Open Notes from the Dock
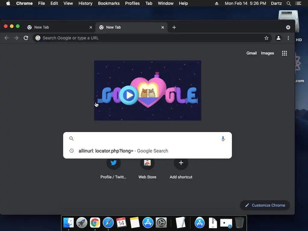This screenshot has width=308, height=231. [134, 223]
